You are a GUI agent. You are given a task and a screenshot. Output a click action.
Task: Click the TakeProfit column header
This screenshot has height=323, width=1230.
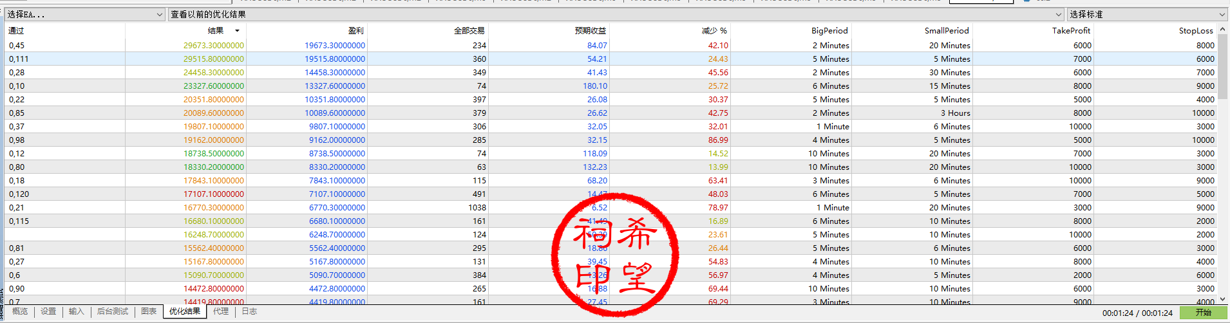point(1072,31)
